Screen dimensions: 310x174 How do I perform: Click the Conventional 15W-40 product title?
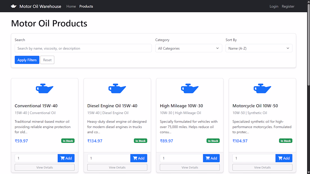36,106
